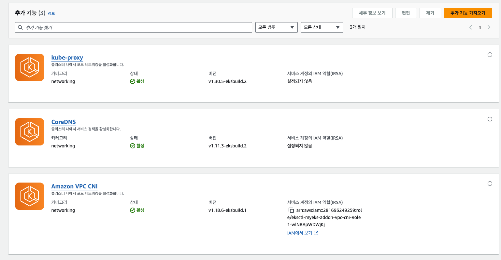Open the 모든 범주 category dropdown
Viewport: 501px width, 260px height.
click(277, 27)
